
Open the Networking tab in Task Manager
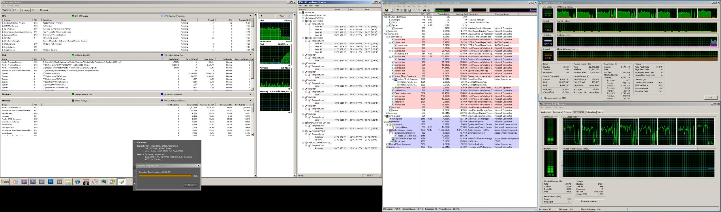[591, 112]
